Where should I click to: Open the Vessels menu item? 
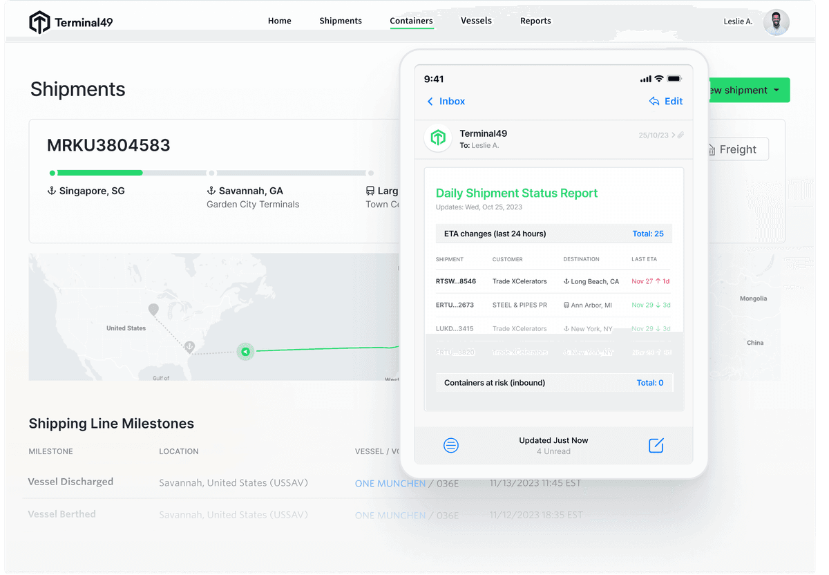click(477, 21)
